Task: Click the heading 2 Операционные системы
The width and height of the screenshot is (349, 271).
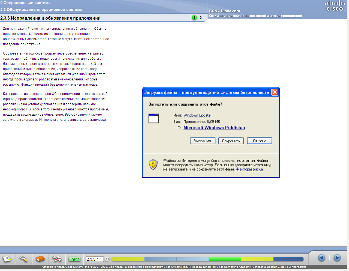Action: [x=26, y=3]
